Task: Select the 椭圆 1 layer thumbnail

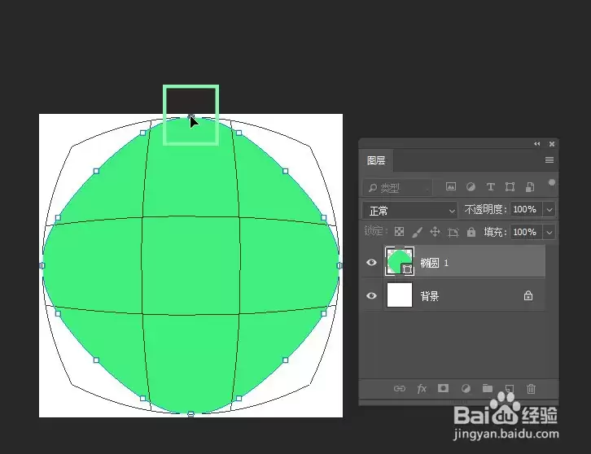Action: (x=400, y=261)
